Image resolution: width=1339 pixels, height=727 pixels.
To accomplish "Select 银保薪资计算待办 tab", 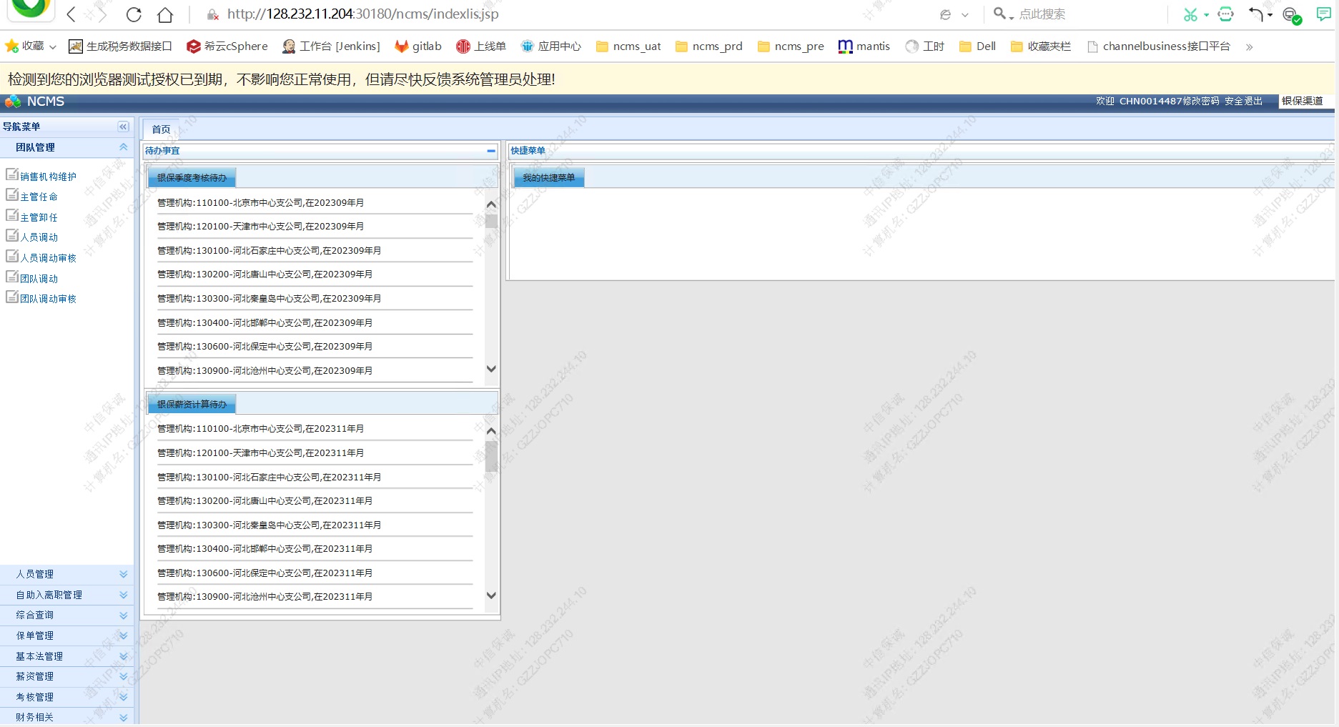I will (x=192, y=405).
